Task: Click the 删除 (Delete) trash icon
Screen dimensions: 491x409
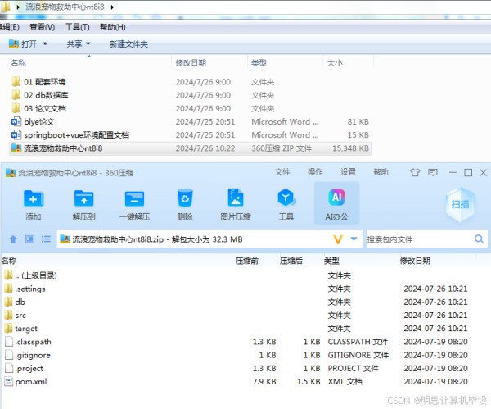Action: point(185,198)
